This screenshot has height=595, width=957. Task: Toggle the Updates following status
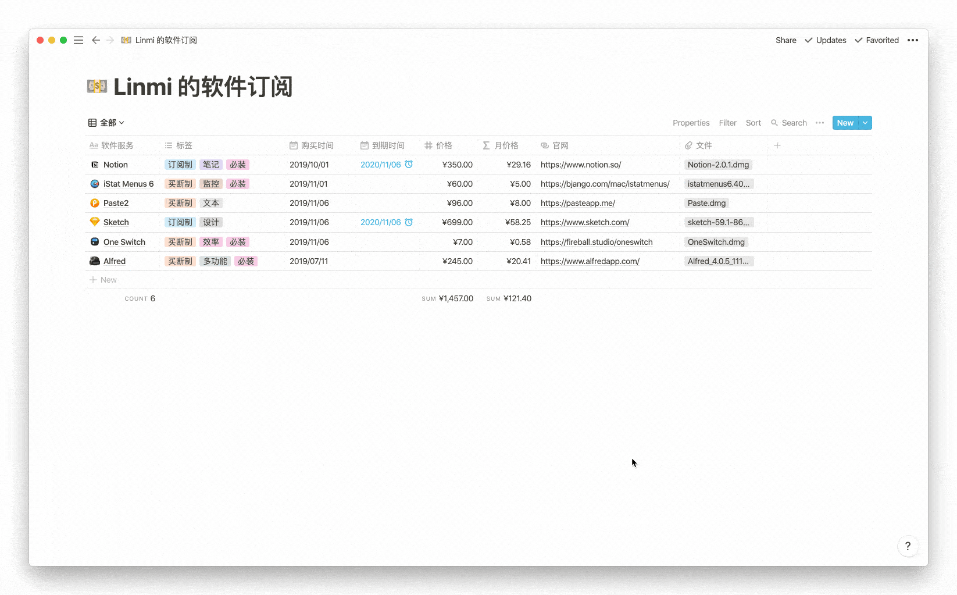tap(826, 40)
